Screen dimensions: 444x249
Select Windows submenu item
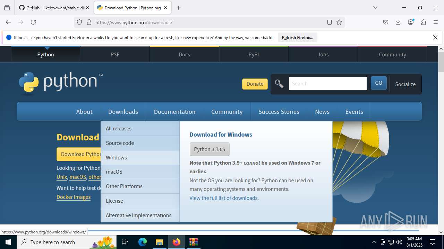(140, 158)
